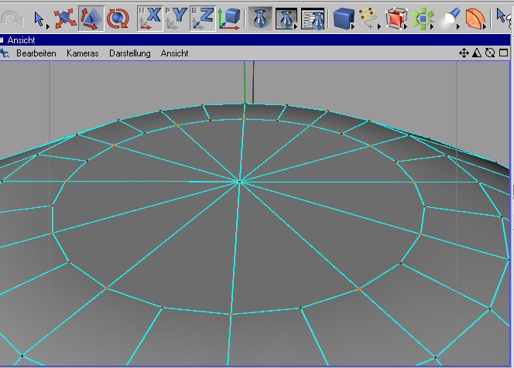Screen dimensions: 514x368
Task: Toggle Z axis lock
Action: coord(202,17)
